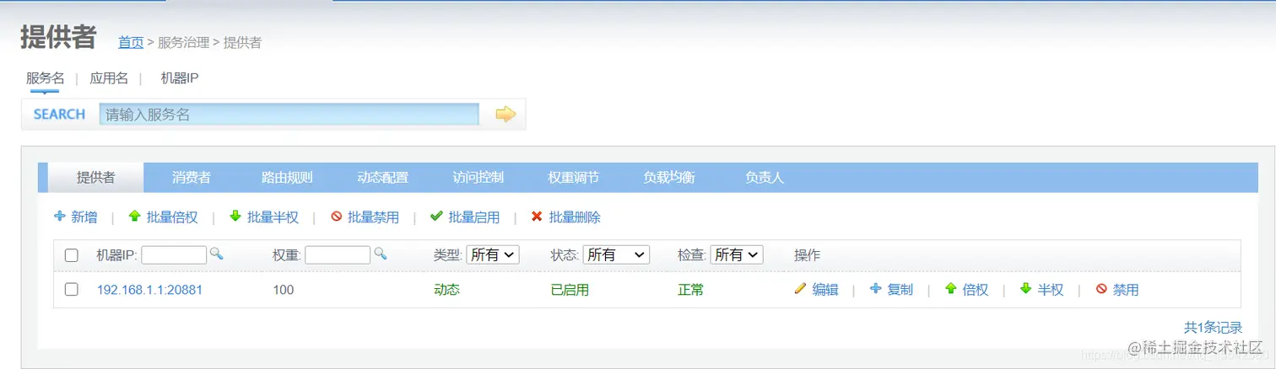
Task: Focus the 权重 filter input
Action: [338, 254]
